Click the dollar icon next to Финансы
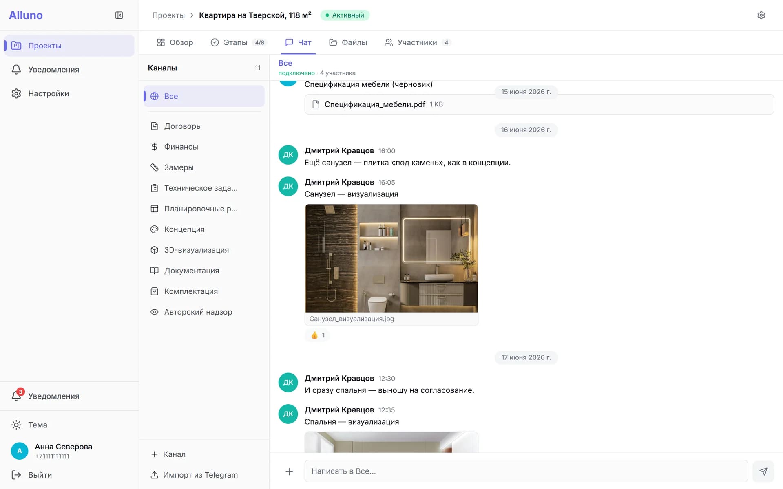The image size is (783, 489). [154, 147]
